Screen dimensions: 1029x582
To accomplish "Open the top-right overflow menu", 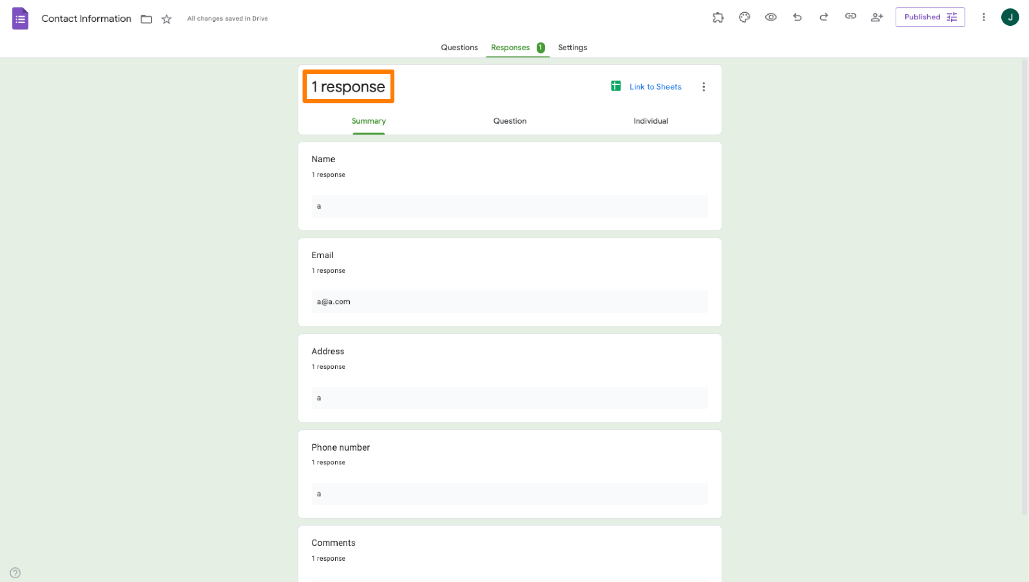I will [984, 17].
